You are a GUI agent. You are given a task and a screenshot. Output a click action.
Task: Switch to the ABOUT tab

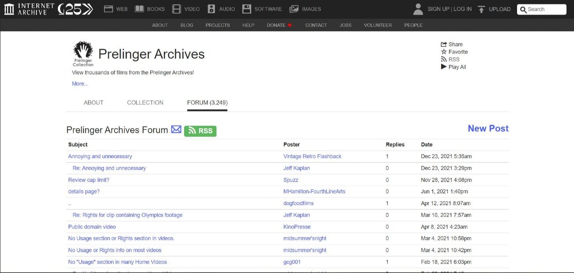94,102
